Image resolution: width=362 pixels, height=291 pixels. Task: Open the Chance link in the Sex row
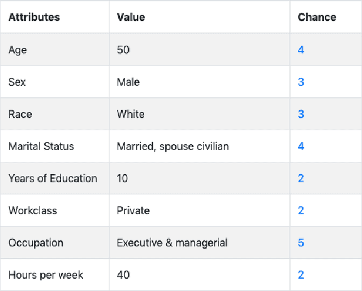(x=301, y=82)
